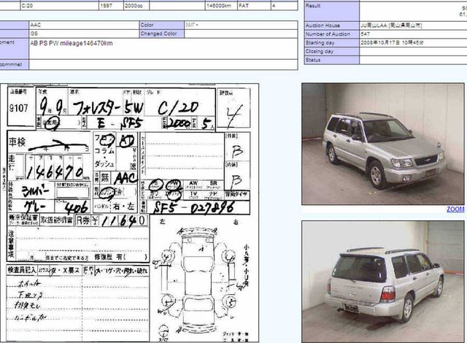Select the 'Auction House' label cell
This screenshot has height=343, width=467.
331,26
